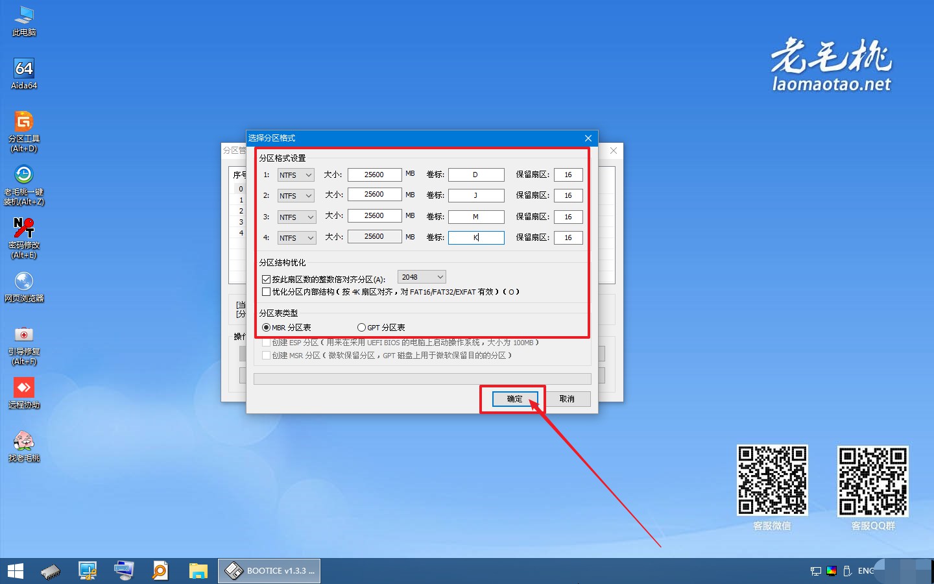Screen dimensions: 934x584
Task: Click 分区结构优化 group label
Action: tap(282, 263)
